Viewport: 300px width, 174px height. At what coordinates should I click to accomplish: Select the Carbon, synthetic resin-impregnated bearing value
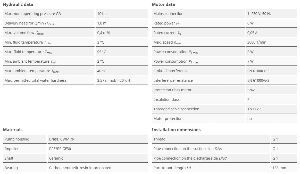80,168
